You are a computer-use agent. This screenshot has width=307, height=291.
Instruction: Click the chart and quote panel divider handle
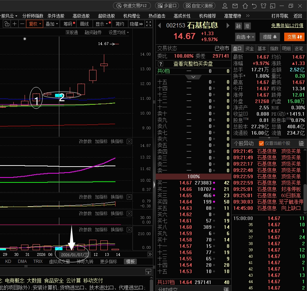coord(154,184)
